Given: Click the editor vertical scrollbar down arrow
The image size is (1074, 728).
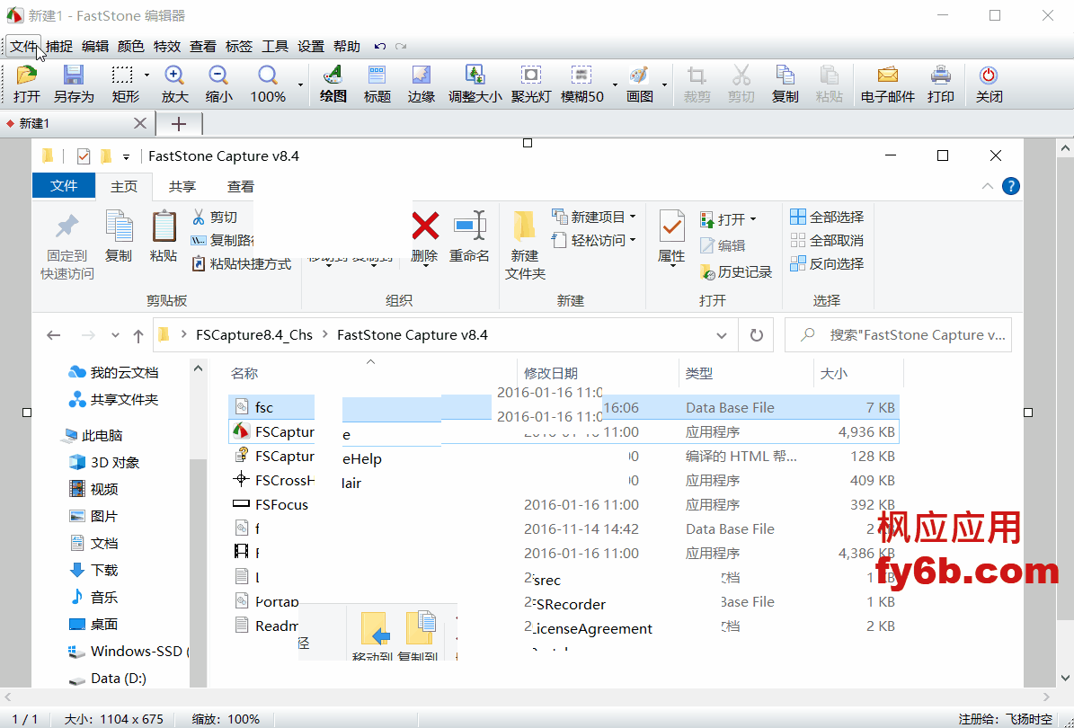Looking at the screenshot, I should point(1065,678).
